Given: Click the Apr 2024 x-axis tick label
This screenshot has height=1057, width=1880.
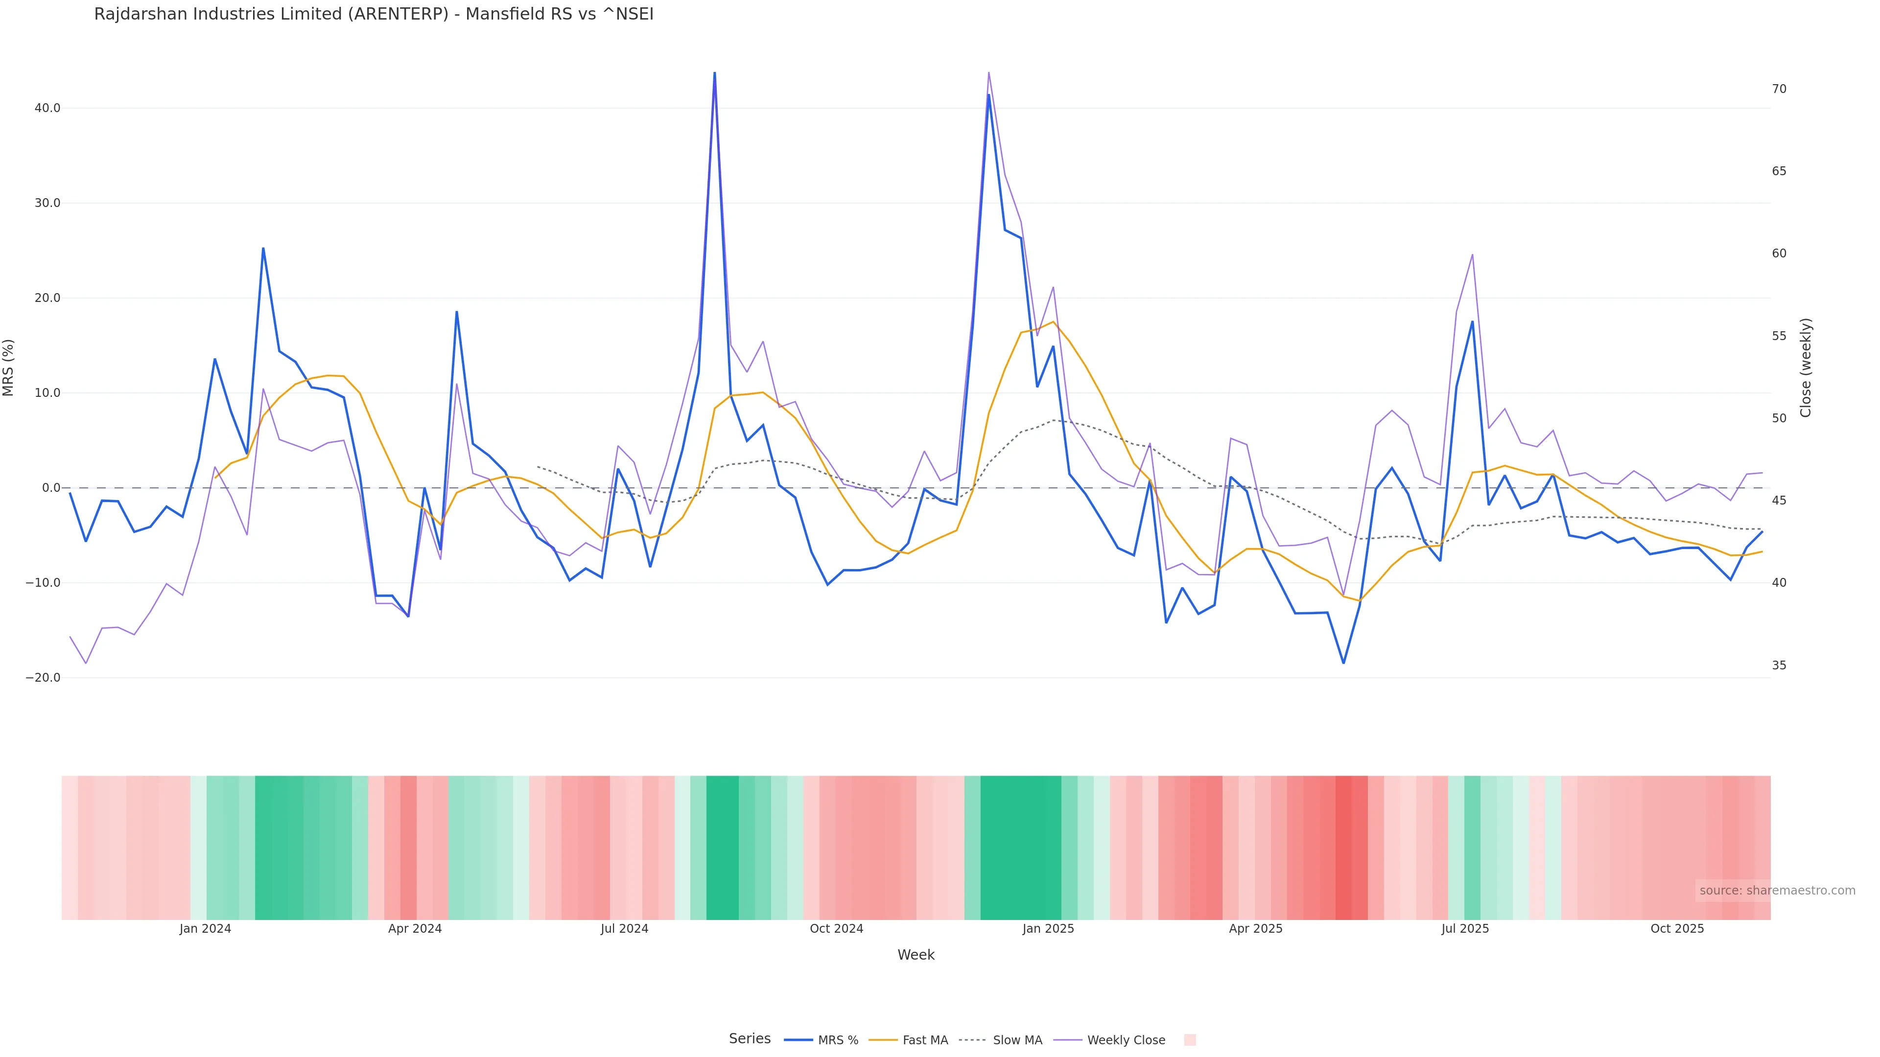Looking at the screenshot, I should (415, 929).
